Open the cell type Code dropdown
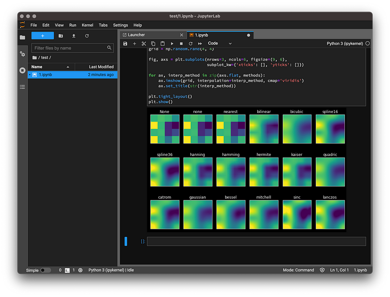This screenshot has height=297, width=390. tap(220, 43)
